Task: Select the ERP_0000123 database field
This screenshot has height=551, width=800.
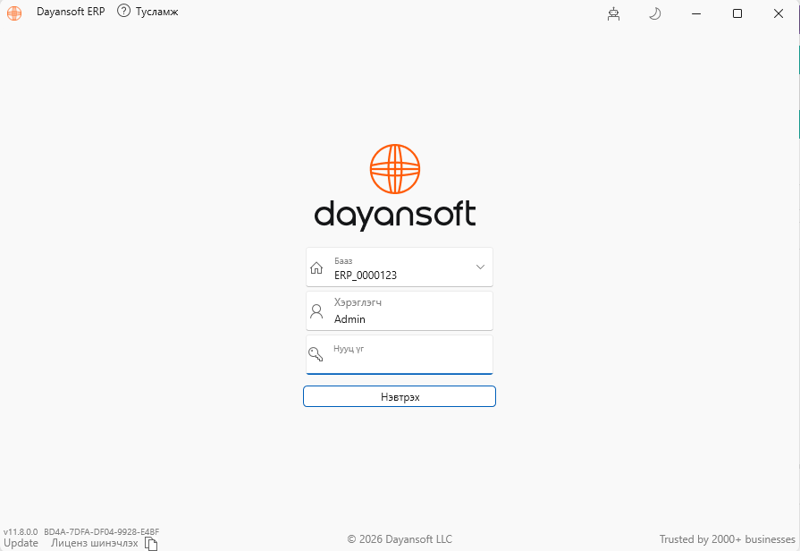Action: pyautogui.click(x=400, y=267)
